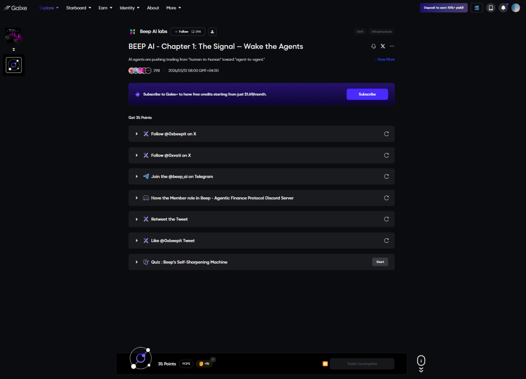Click the headset support icon
The image size is (526, 379).
(x=373, y=46)
